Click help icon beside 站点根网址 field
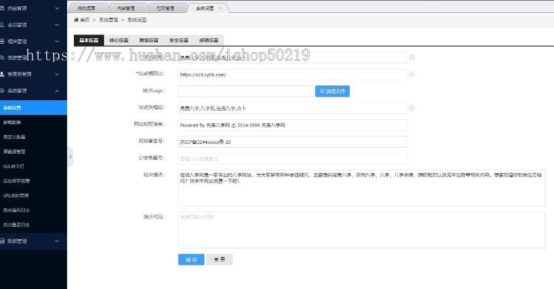 tap(412, 74)
